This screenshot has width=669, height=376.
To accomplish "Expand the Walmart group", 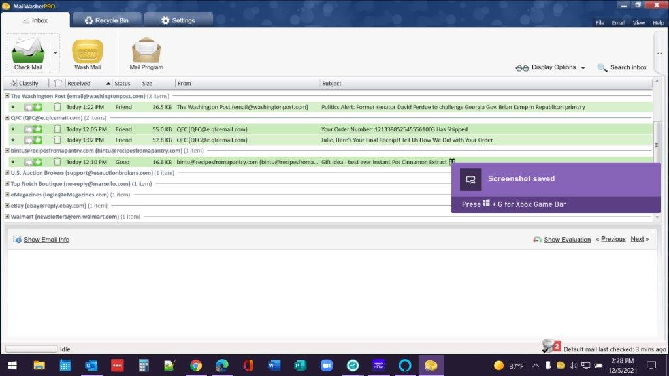I will tap(7, 217).
